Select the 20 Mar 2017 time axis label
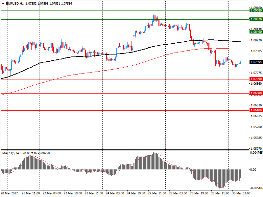The width and height of the screenshot is (263, 197). pos(9,193)
